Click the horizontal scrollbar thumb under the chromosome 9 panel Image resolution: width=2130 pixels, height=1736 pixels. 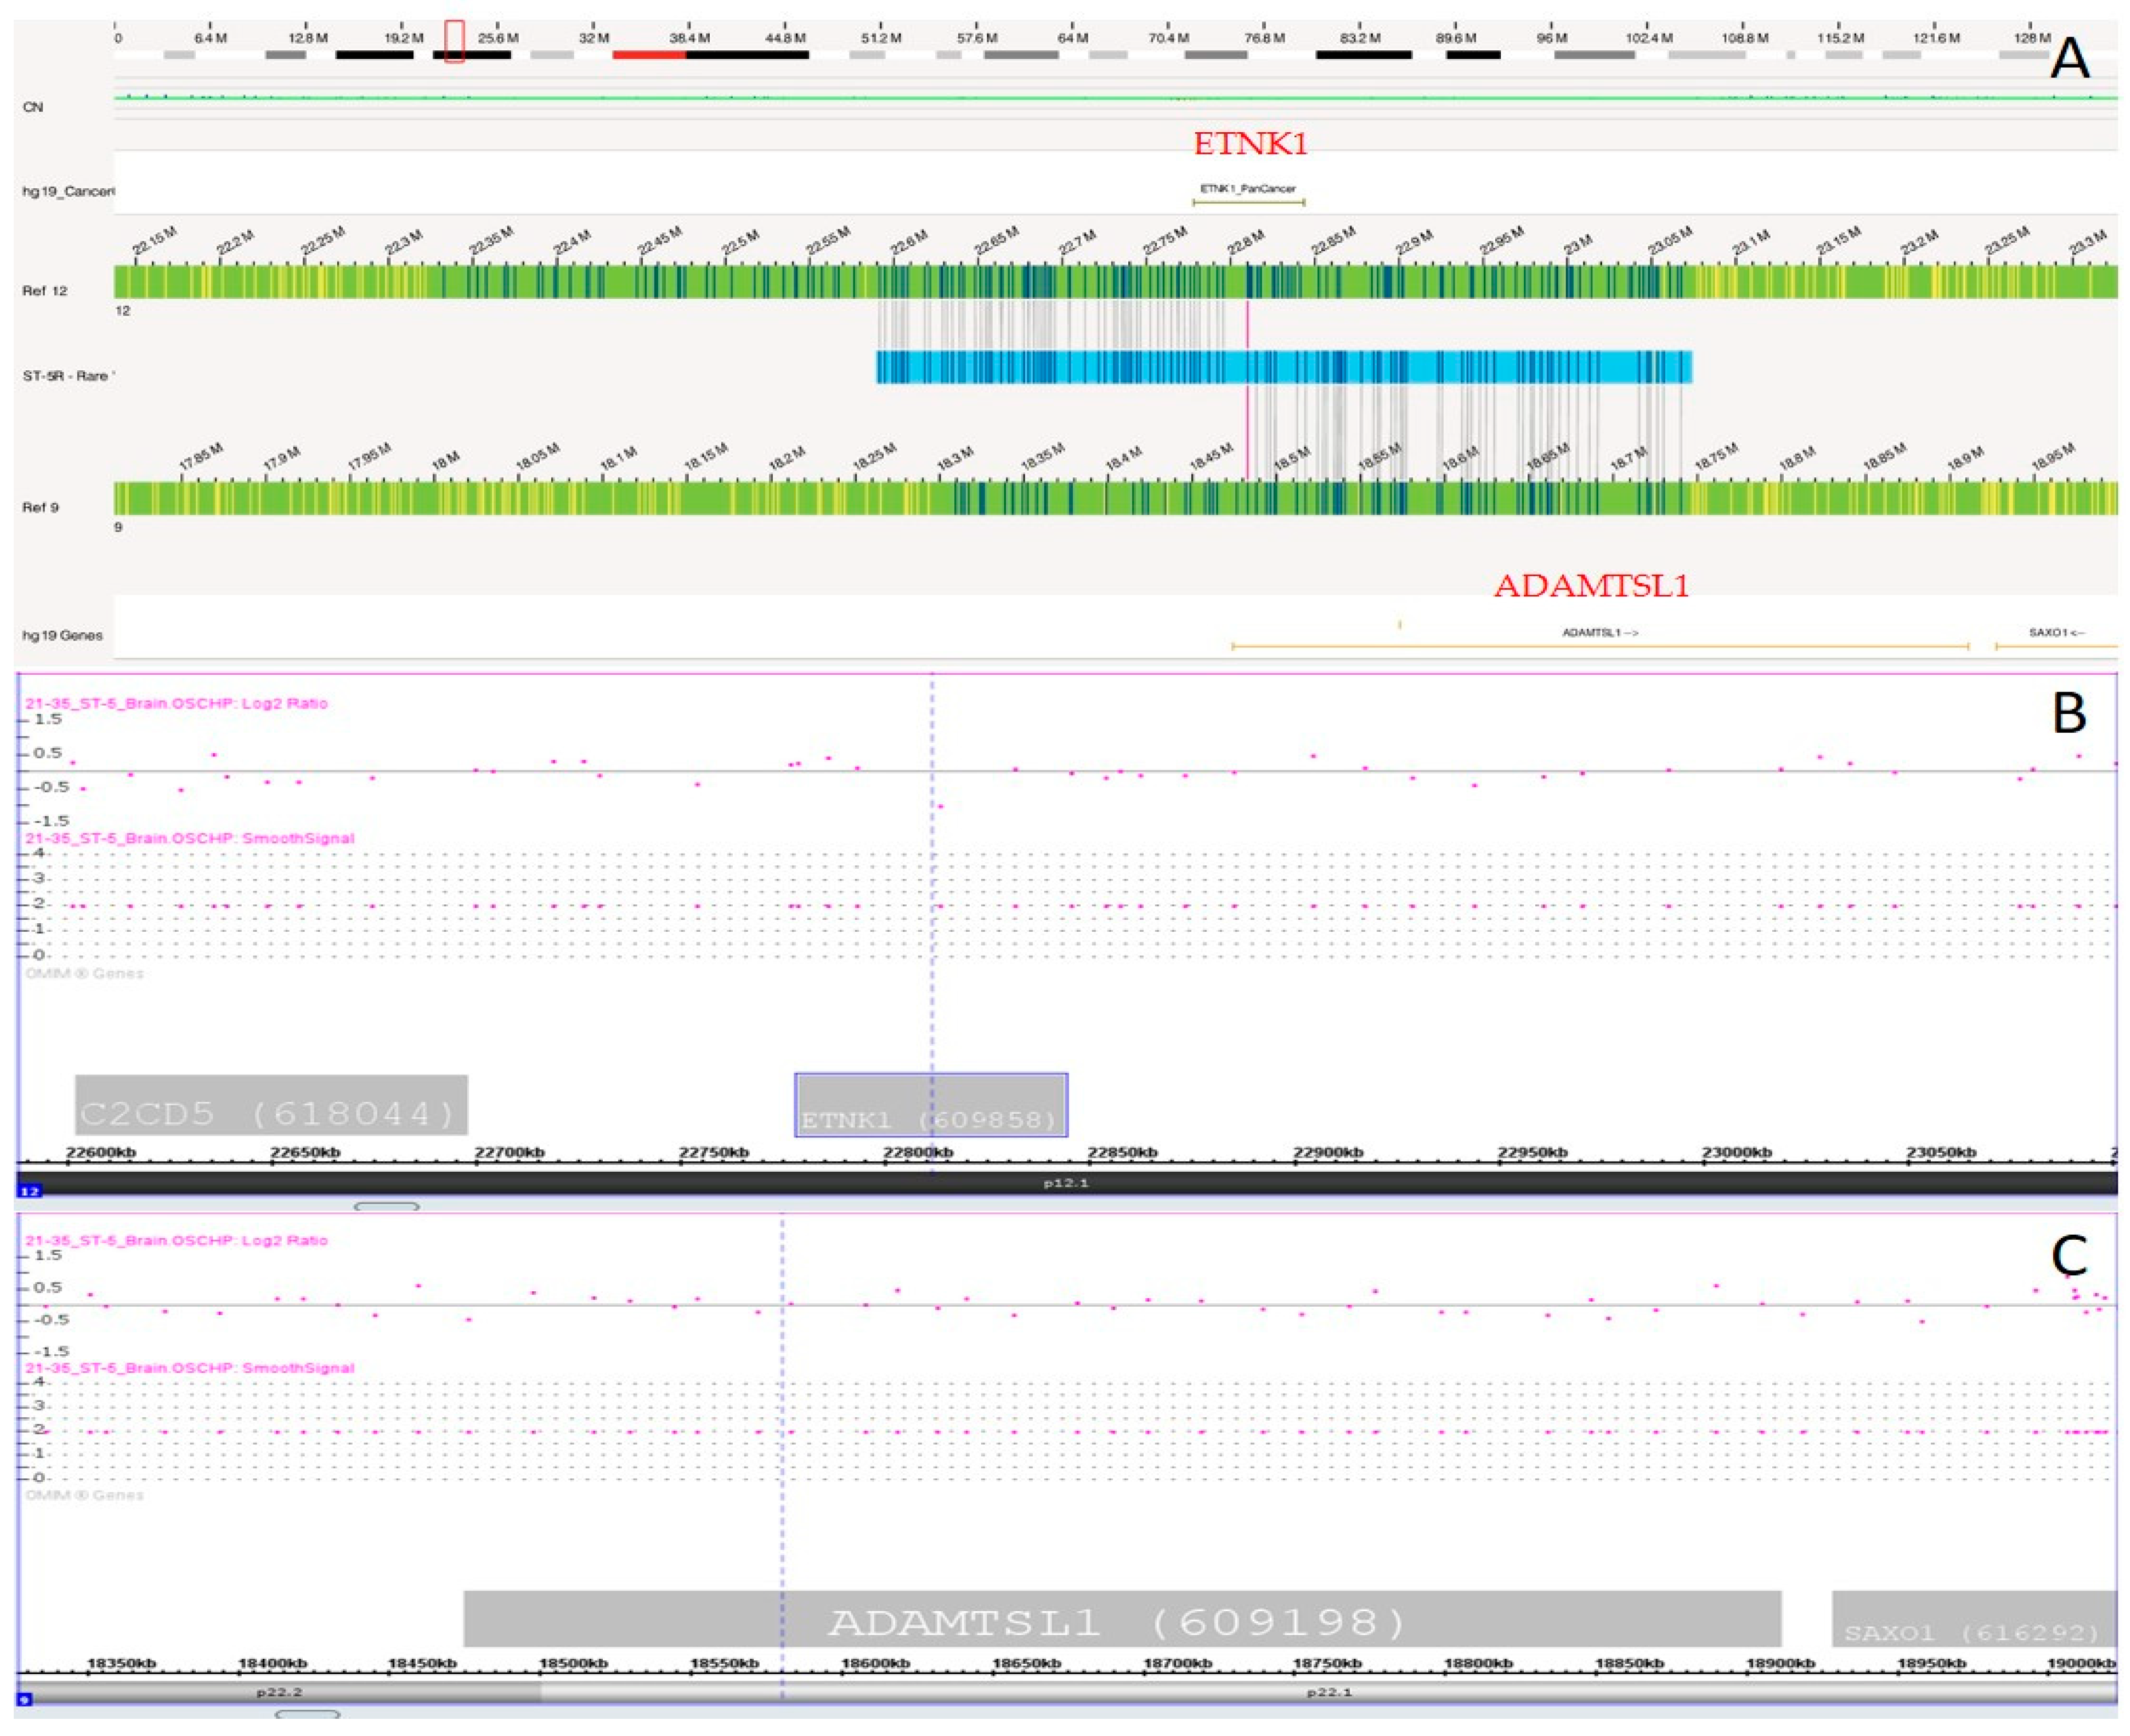tap(307, 1714)
